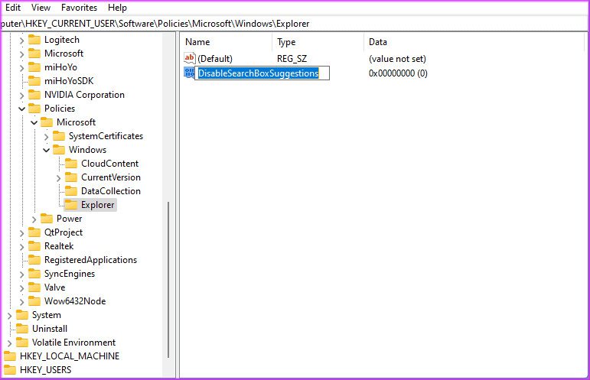590x380 pixels.
Task: Click the Logitech folder icon
Action: click(34, 40)
